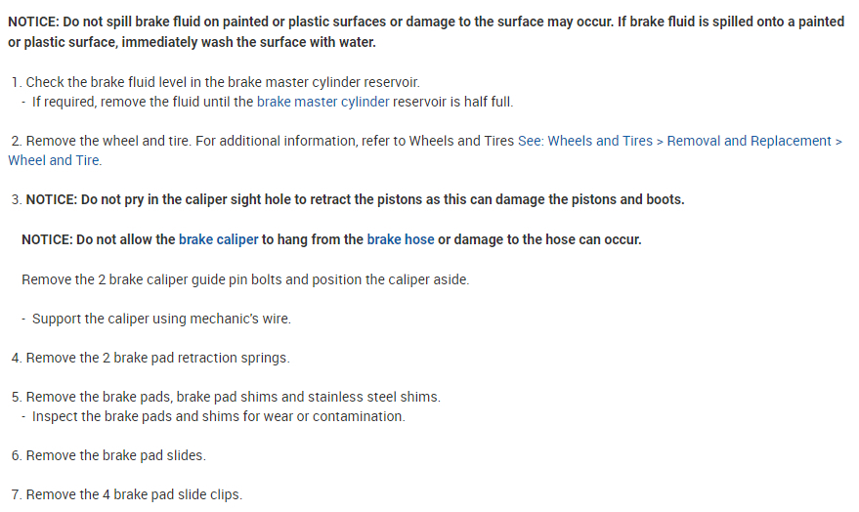This screenshot has height=512, width=859.
Task: Click the 'brake hose' hyperlink
Action: [x=400, y=239]
